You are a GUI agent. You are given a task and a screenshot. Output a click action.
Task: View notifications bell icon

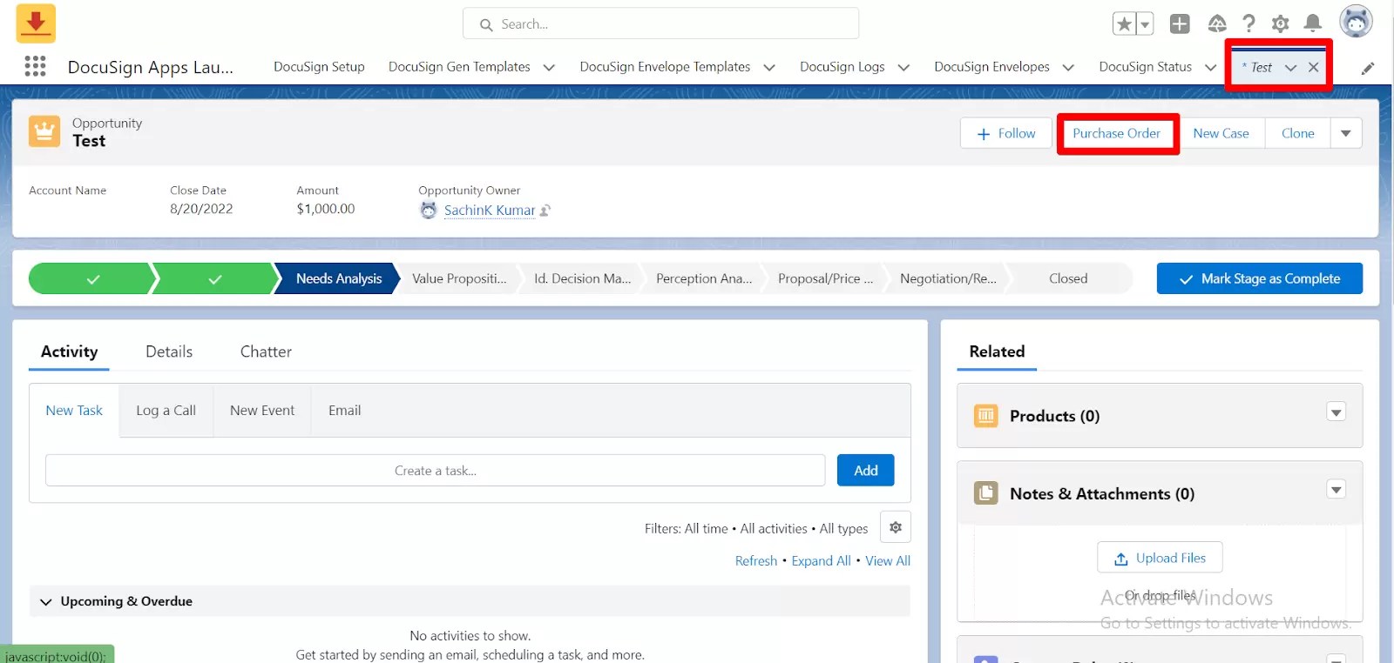click(1312, 23)
